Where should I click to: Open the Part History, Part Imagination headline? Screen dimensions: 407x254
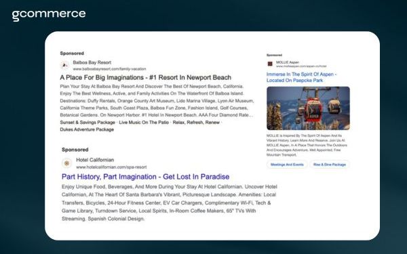click(145, 177)
